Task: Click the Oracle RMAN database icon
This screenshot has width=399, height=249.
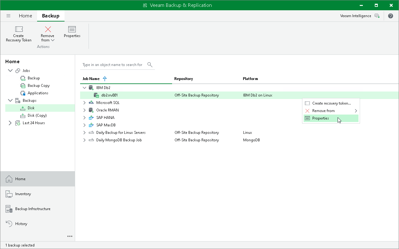Action: click(91, 110)
